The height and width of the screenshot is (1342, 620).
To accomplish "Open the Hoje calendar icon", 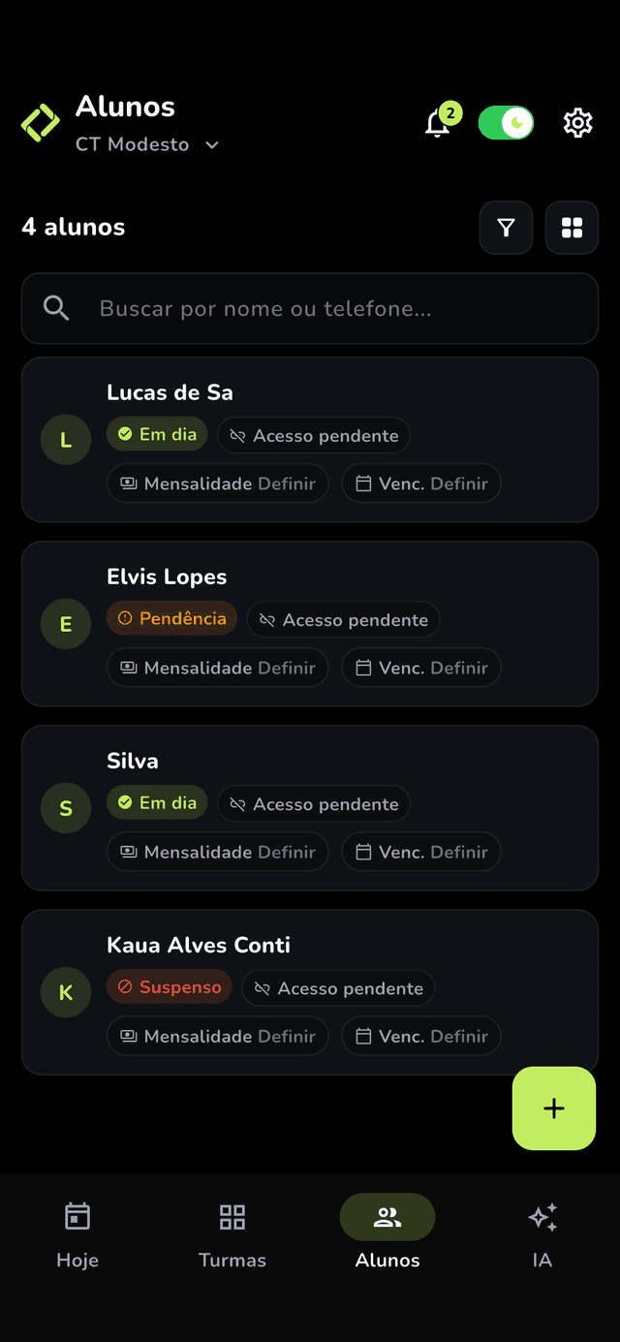I will pos(77,1217).
